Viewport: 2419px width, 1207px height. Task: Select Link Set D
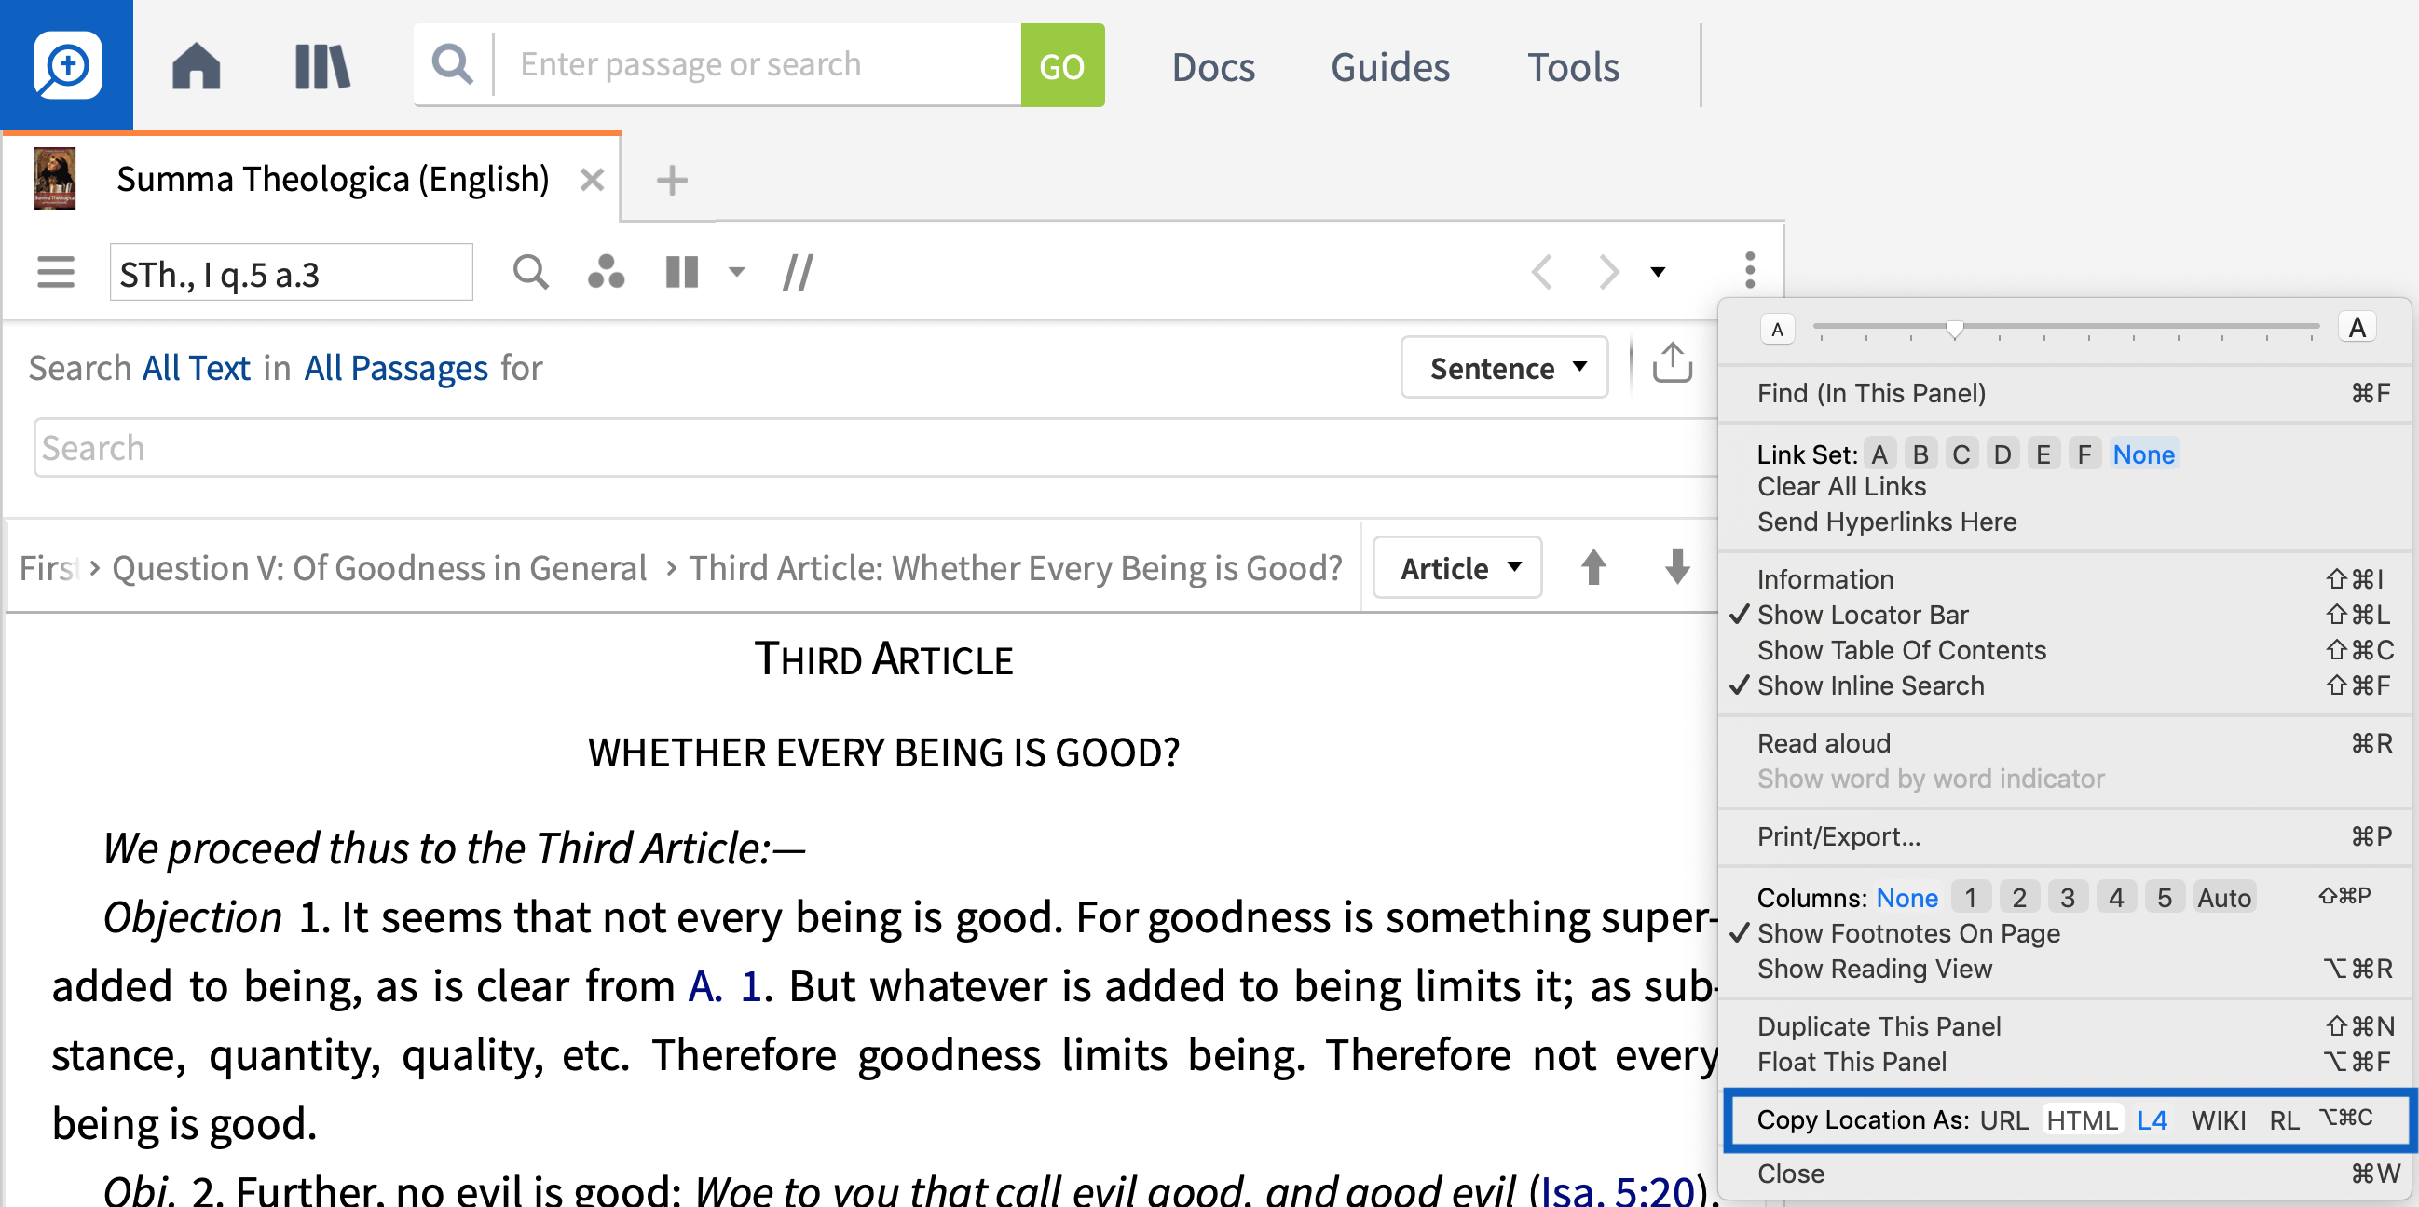(2002, 454)
